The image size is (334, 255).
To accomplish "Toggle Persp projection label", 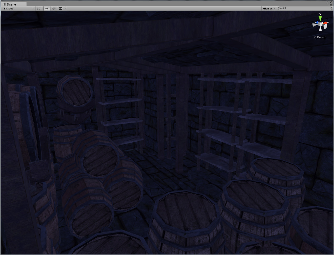I will pos(320,37).
